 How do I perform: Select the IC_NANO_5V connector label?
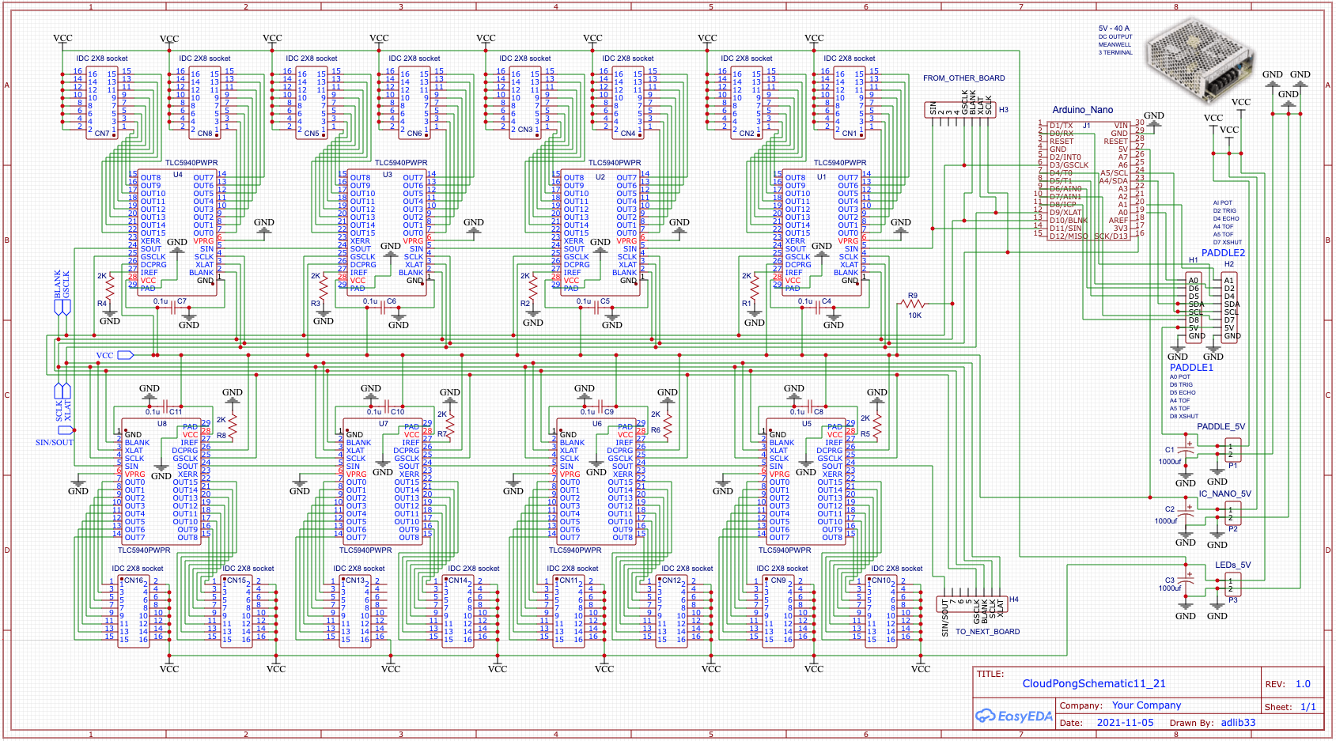(x=1224, y=493)
